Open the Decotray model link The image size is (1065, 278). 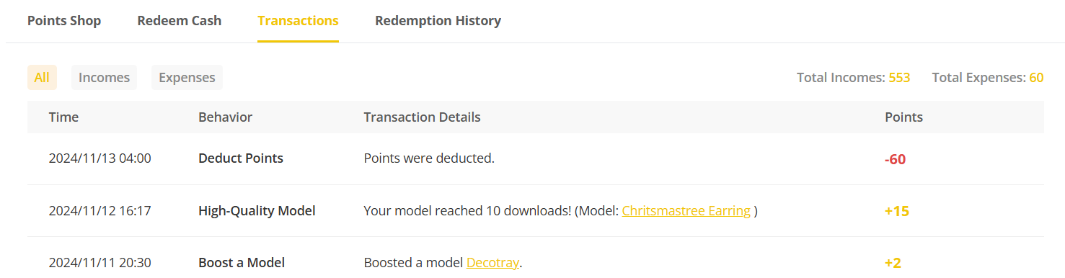pyautogui.click(x=492, y=263)
